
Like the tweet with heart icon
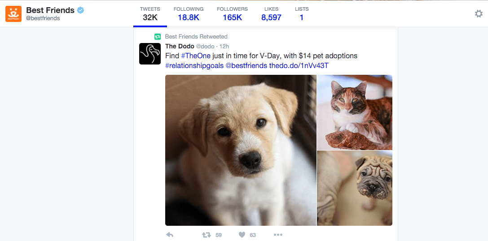(x=242, y=235)
